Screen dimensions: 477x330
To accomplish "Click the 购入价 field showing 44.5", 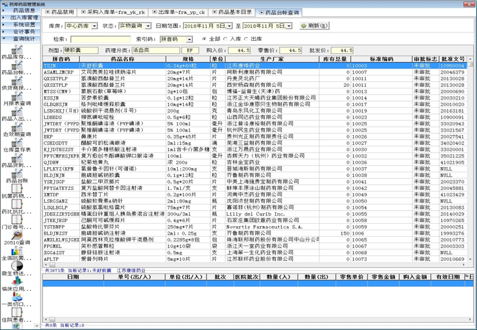I will pyautogui.click(x=240, y=51).
